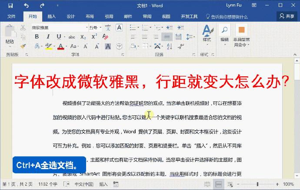
Task: Clear all formatting with eraser icon
Action: (105, 36)
